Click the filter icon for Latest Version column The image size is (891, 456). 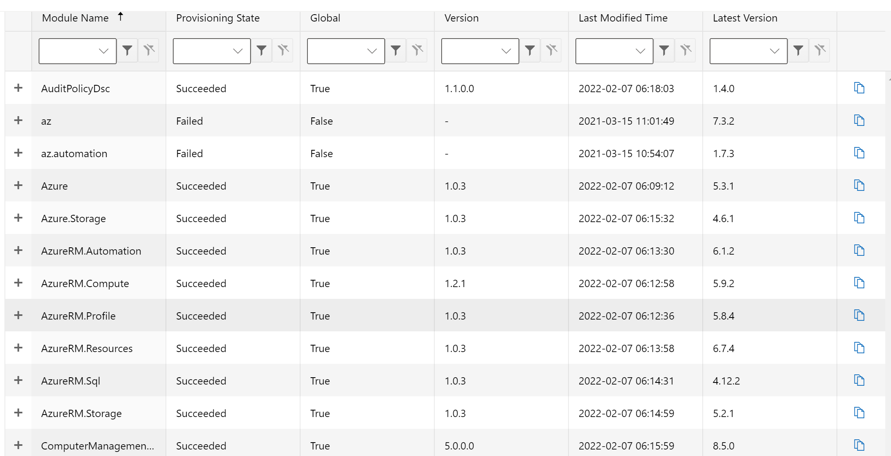coord(798,50)
